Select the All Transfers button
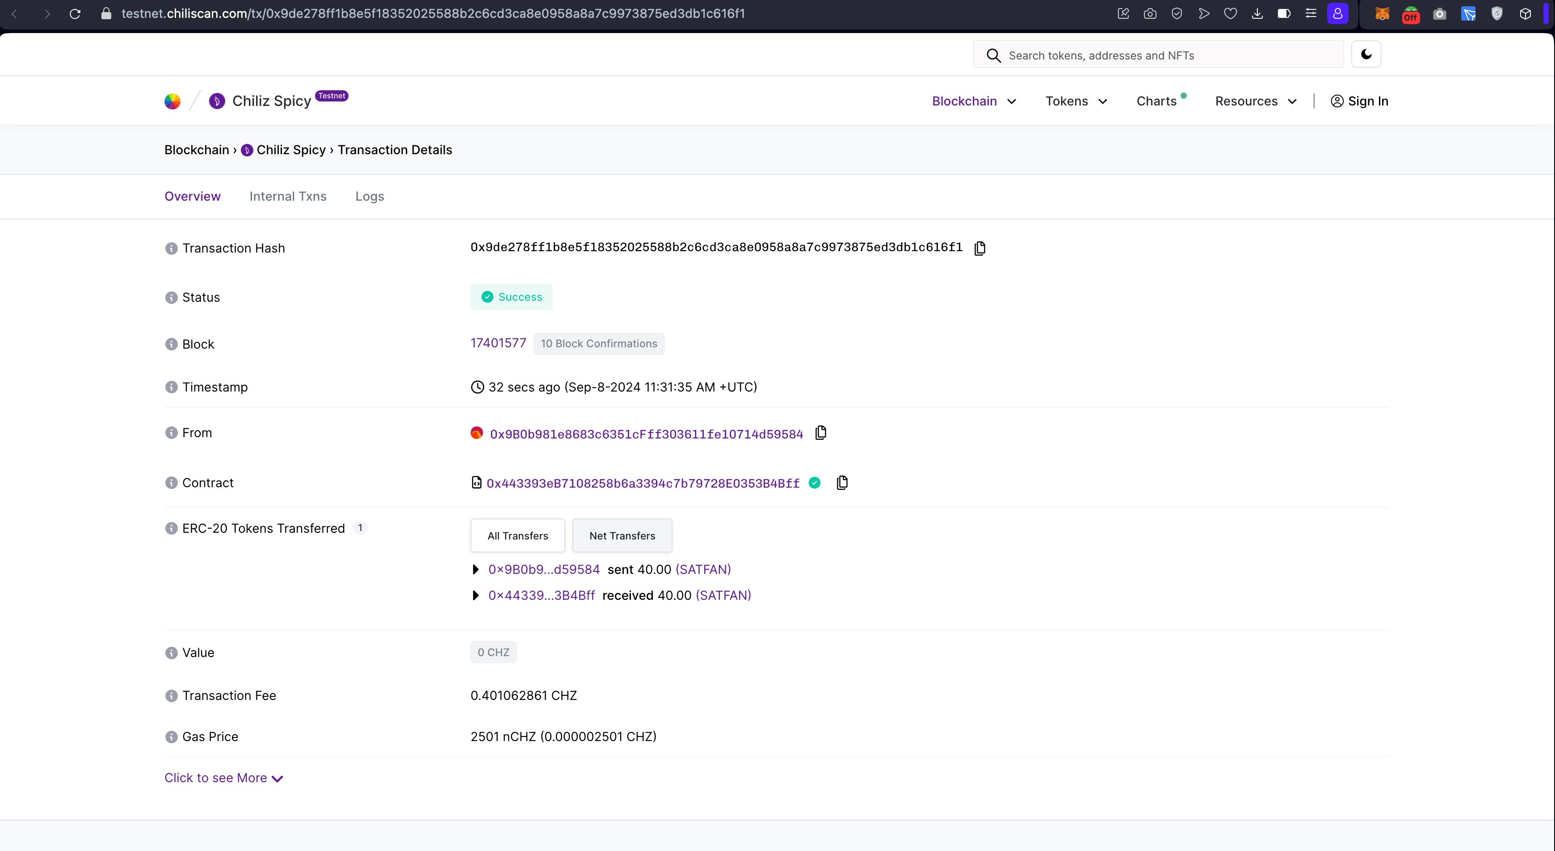This screenshot has height=851, width=1555. [518, 536]
